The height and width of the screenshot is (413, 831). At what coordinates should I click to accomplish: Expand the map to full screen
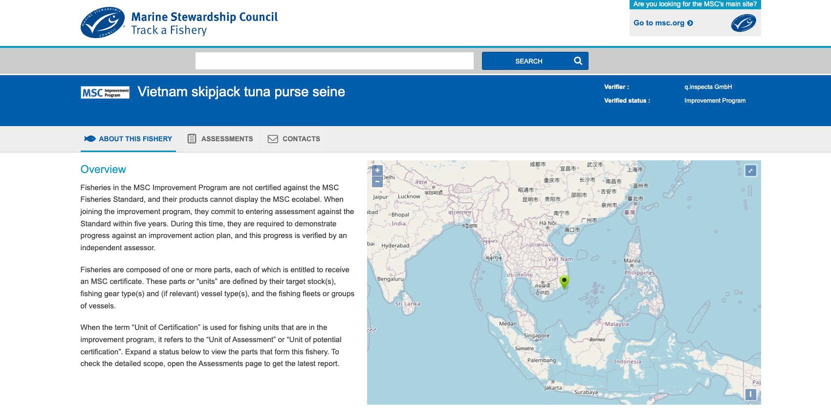[x=750, y=171]
